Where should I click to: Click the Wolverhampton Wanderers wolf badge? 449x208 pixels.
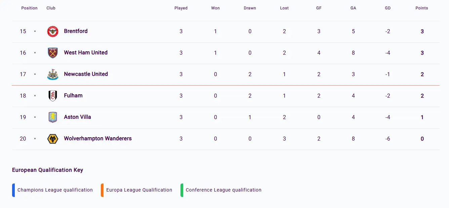point(52,139)
